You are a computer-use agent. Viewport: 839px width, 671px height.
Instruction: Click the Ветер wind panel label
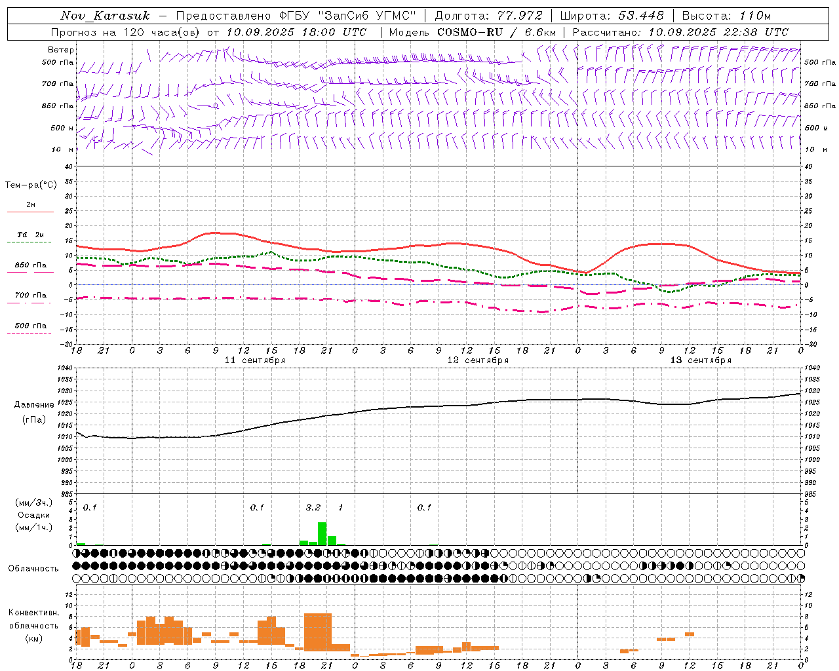(x=61, y=50)
